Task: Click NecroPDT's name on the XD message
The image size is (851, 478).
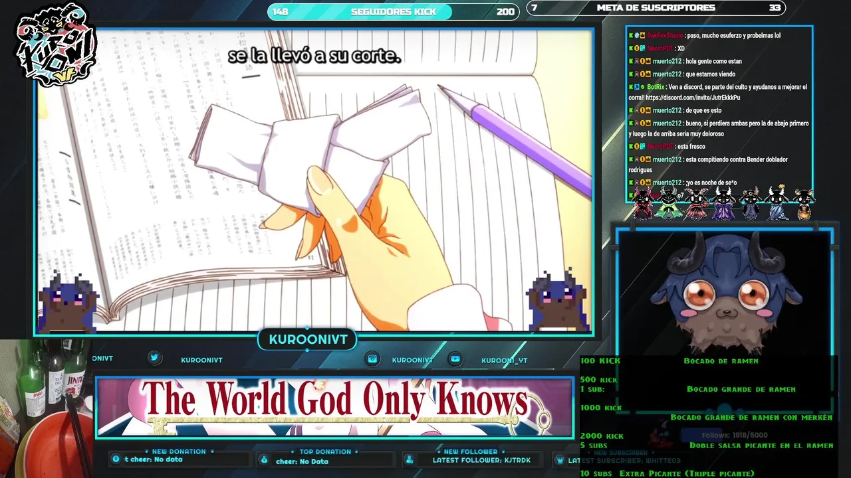Action: pyautogui.click(x=660, y=48)
